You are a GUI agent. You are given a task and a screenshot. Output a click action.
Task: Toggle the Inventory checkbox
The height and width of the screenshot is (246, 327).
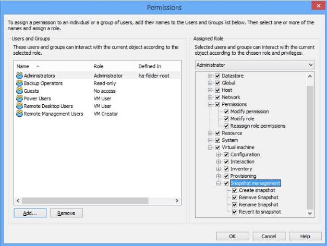point(226,169)
